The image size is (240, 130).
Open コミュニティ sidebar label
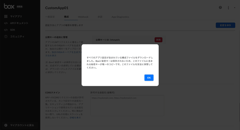coord(17,37)
